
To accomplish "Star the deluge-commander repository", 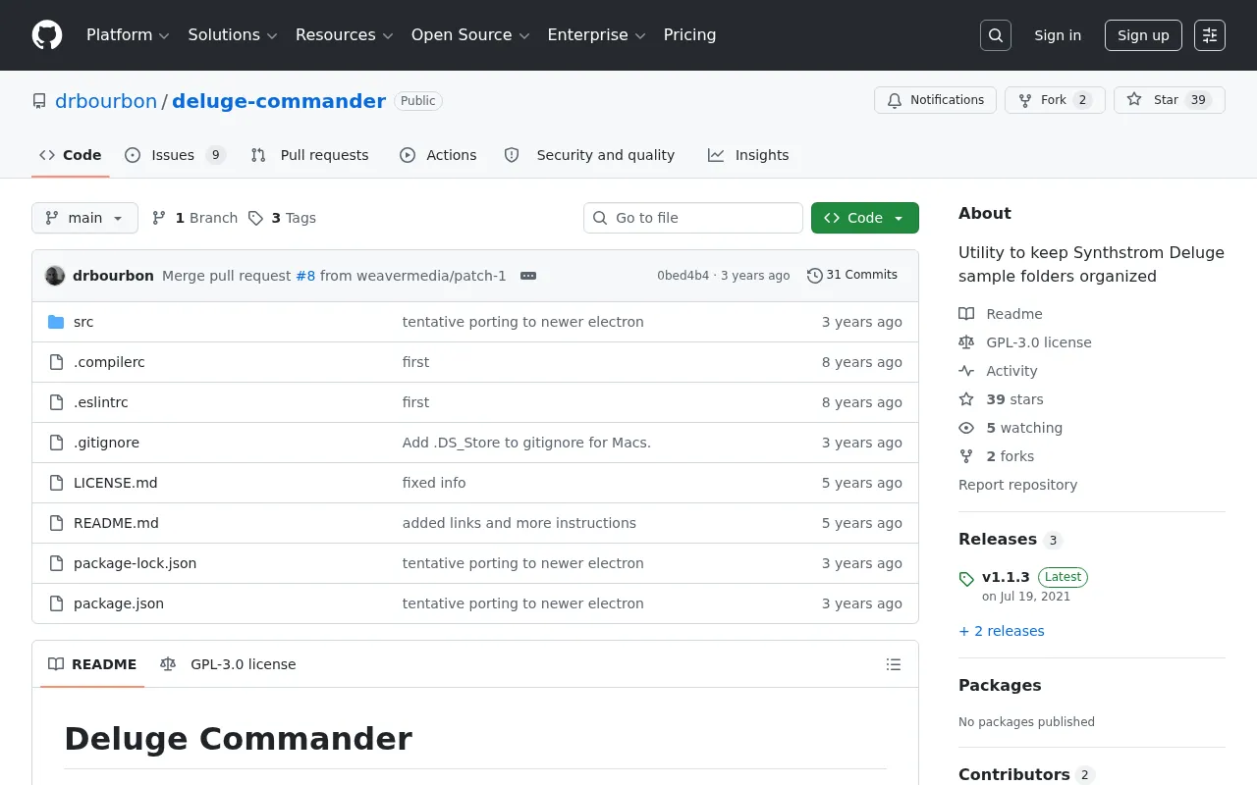I will pyautogui.click(x=1169, y=100).
